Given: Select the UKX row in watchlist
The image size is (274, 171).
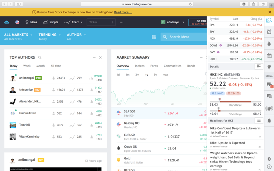Looking at the screenshot, I should tap(236, 59).
